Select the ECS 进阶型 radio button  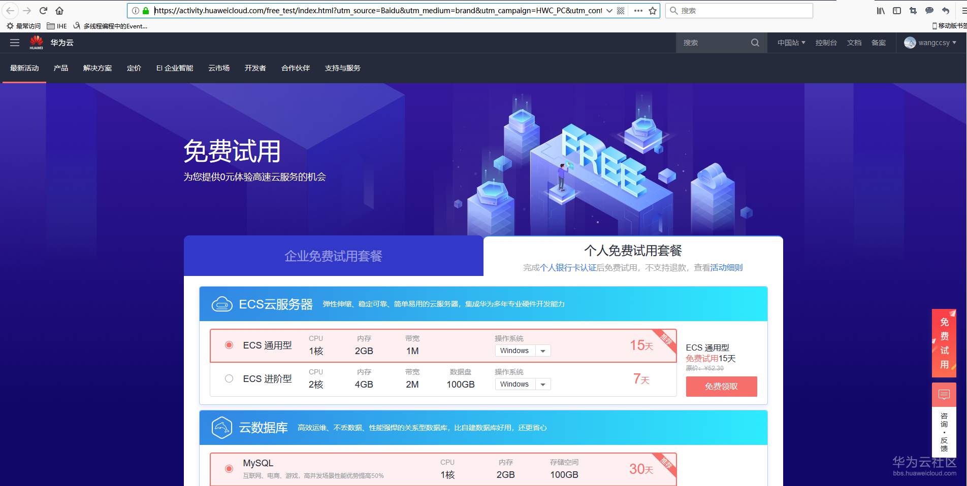pos(229,378)
